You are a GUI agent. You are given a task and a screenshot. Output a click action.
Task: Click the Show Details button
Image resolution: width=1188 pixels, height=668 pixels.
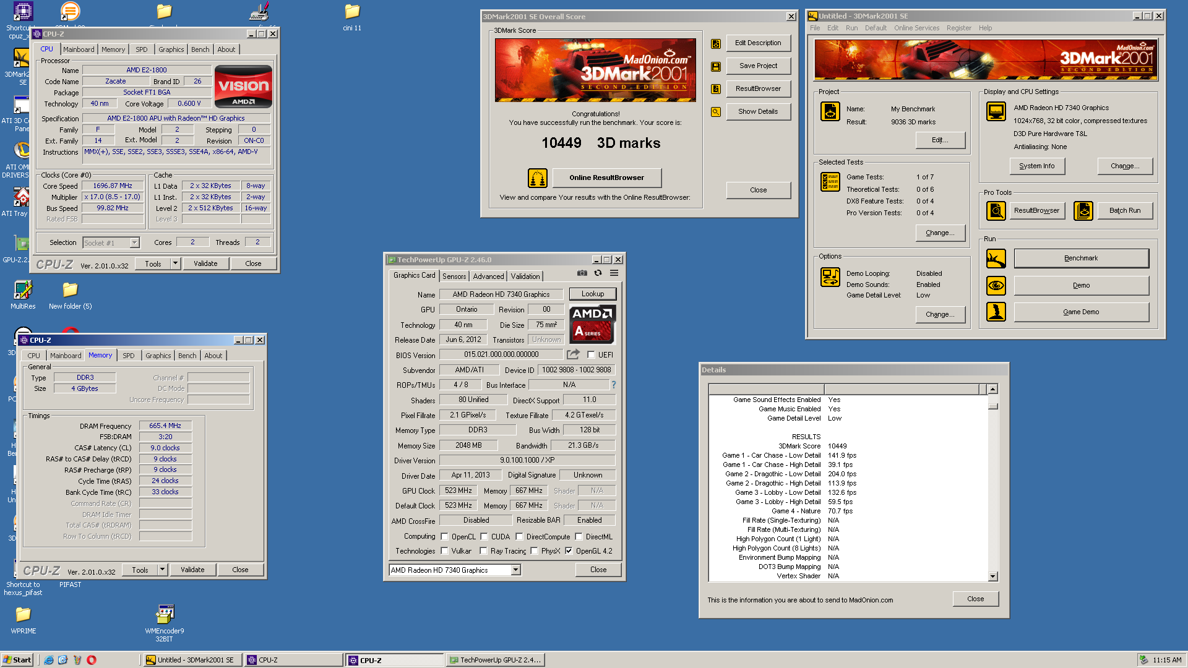click(x=758, y=112)
